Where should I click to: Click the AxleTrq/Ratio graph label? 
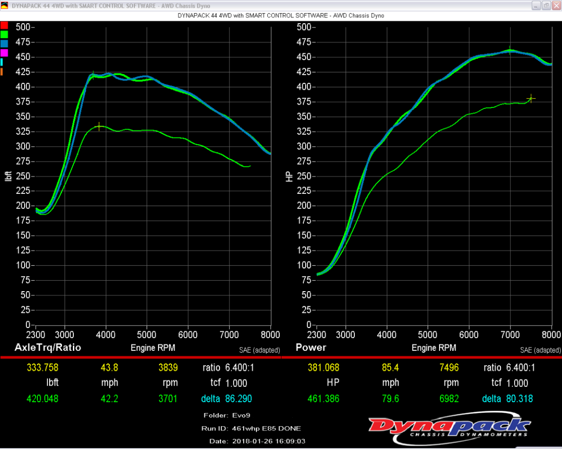[x=47, y=347]
